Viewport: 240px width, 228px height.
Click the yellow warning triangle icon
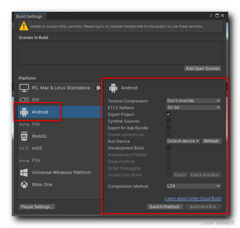(24, 26)
